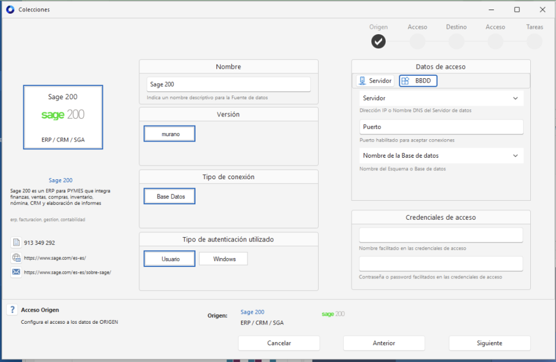
Task: Click the small Sage 200 logo in footer
Action: click(x=333, y=314)
